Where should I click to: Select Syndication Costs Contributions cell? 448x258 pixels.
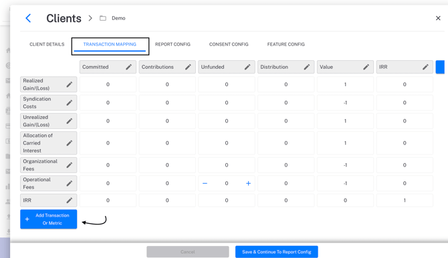coord(167,102)
